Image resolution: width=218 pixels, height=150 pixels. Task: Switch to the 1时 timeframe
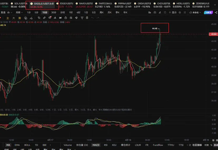click(71, 13)
